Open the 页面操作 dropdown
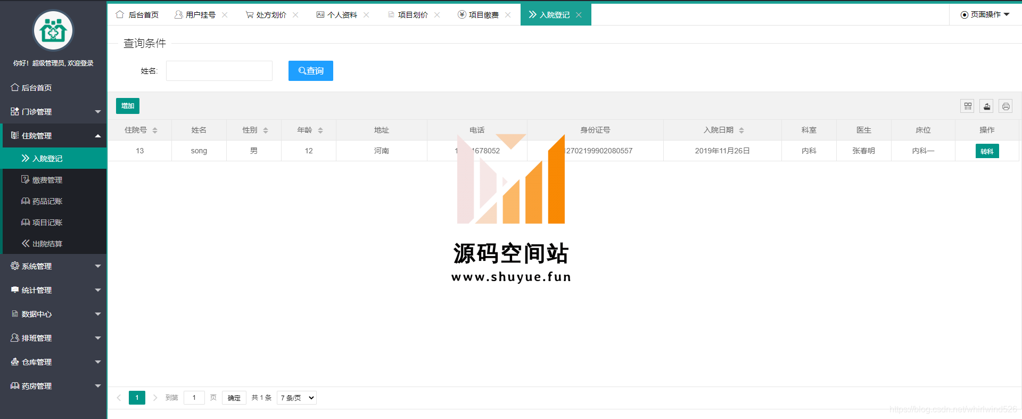This screenshot has width=1022, height=419. tap(985, 14)
